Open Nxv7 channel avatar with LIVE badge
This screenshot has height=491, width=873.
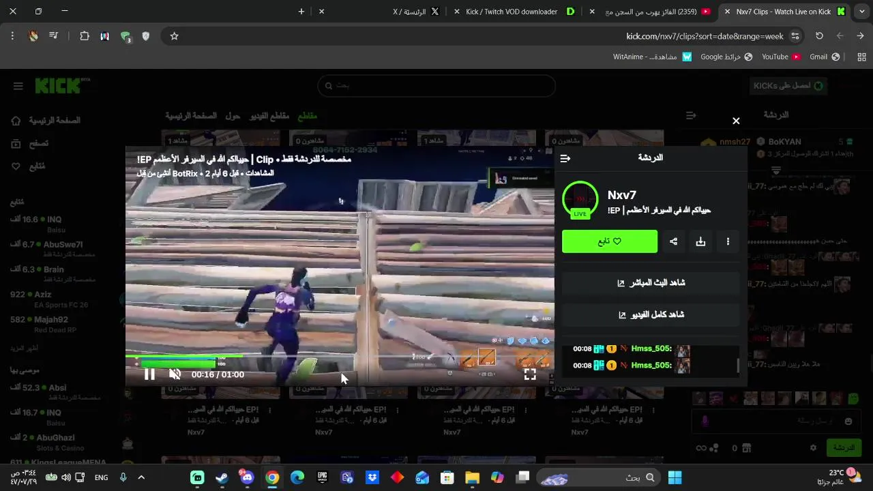tap(580, 200)
